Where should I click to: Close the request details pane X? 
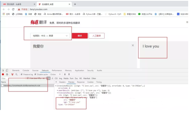coord(56,82)
